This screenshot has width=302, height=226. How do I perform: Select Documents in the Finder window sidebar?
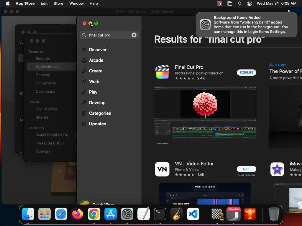coord(46,83)
